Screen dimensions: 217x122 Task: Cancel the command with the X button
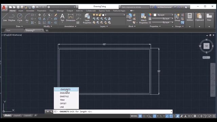(x=48, y=111)
